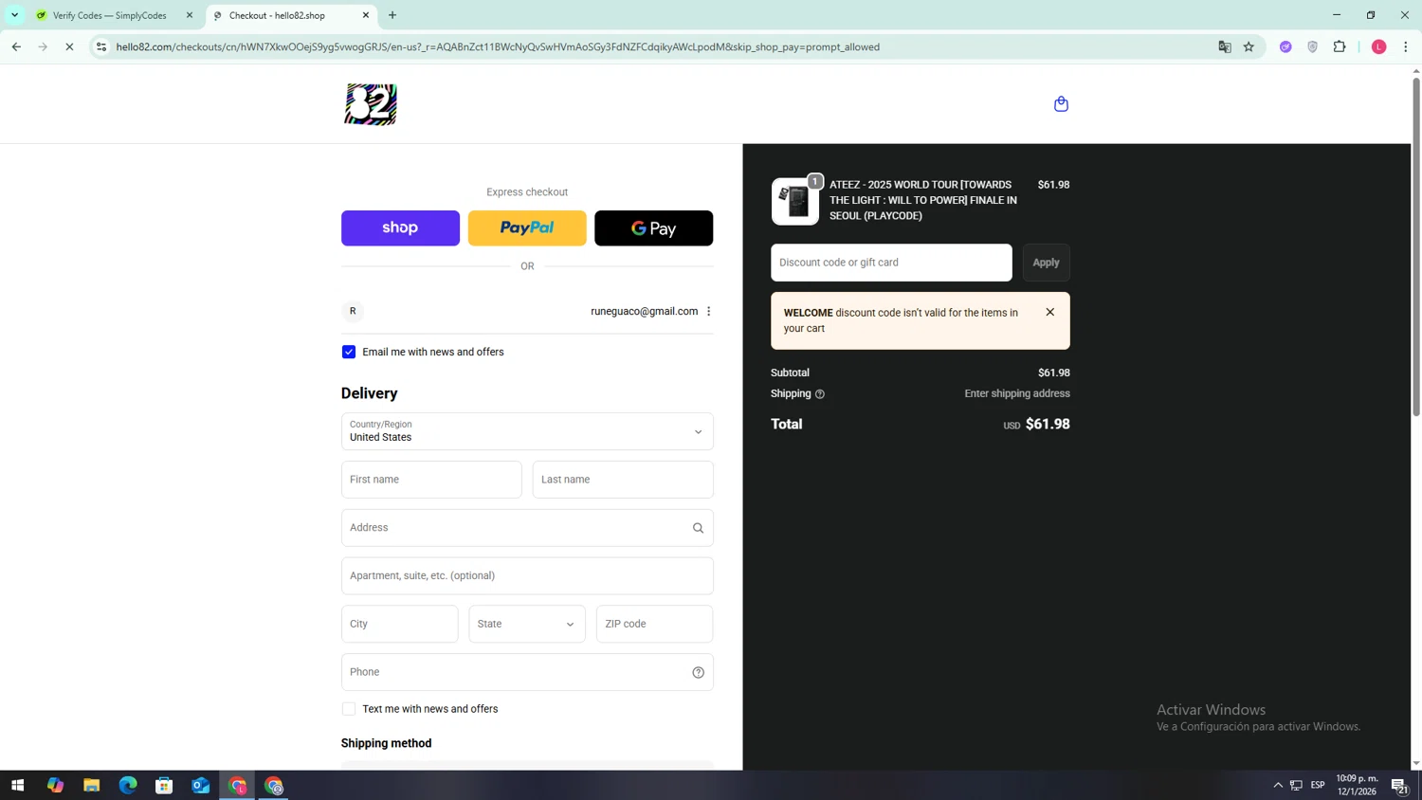Open the email account options menu
Screen dimensions: 1422x800
coord(708,311)
